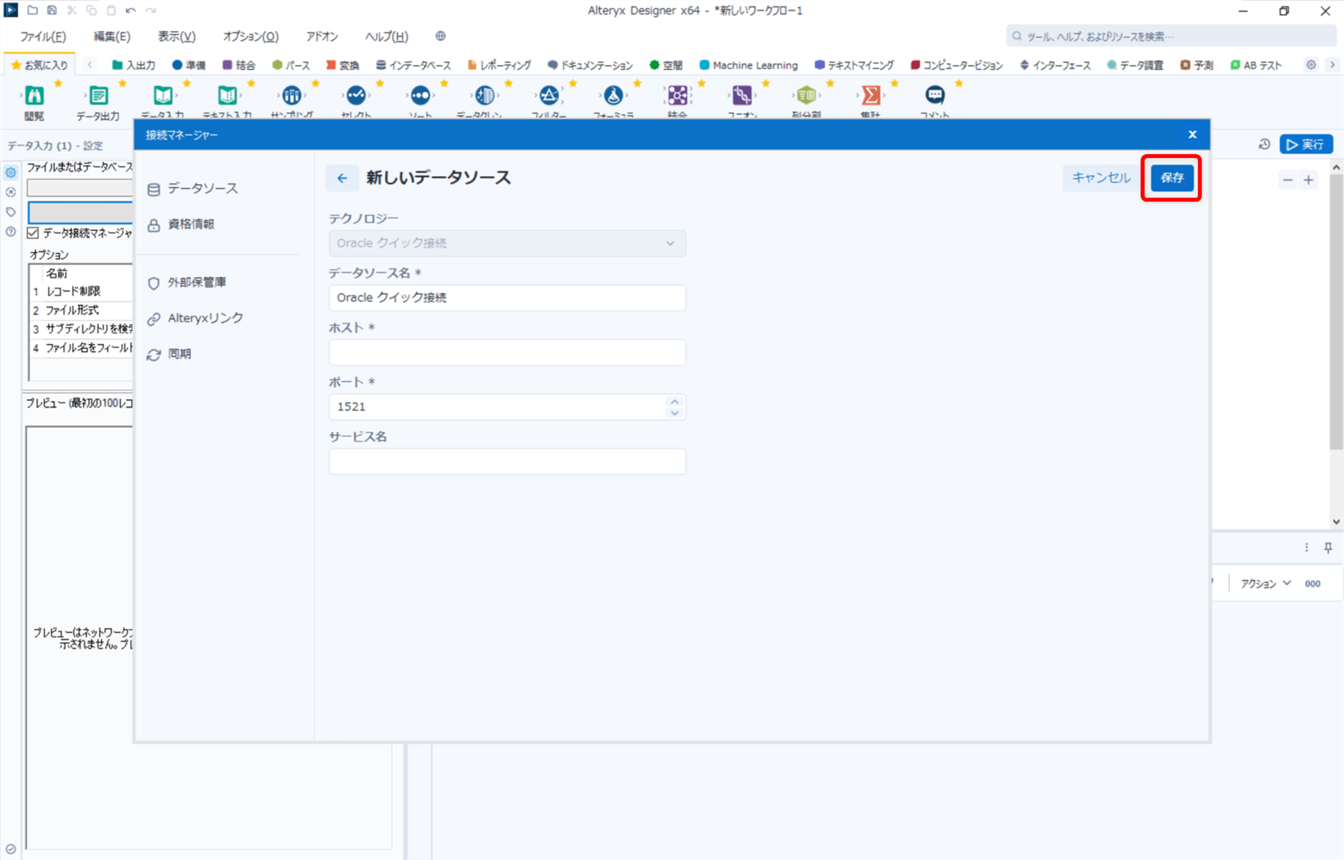The image size is (1344, 860).
Task: Select the Union tool icon
Action: 742,95
